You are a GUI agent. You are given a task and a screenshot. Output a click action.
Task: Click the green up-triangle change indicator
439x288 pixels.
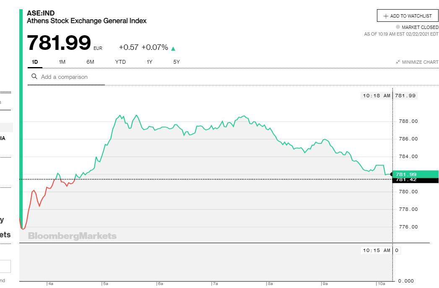pyautogui.click(x=173, y=48)
